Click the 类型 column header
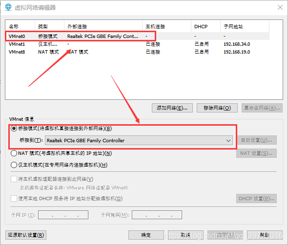The height and width of the screenshot is (245, 288). (50, 27)
